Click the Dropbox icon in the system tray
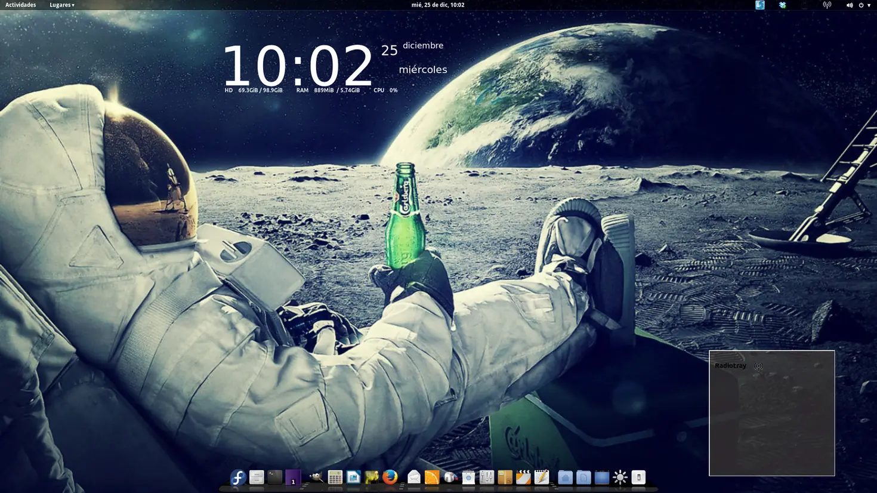Screen dimensions: 877x493 coord(782,5)
